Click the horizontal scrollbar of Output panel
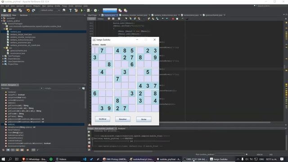The image size is (288, 162). (x=123, y=151)
